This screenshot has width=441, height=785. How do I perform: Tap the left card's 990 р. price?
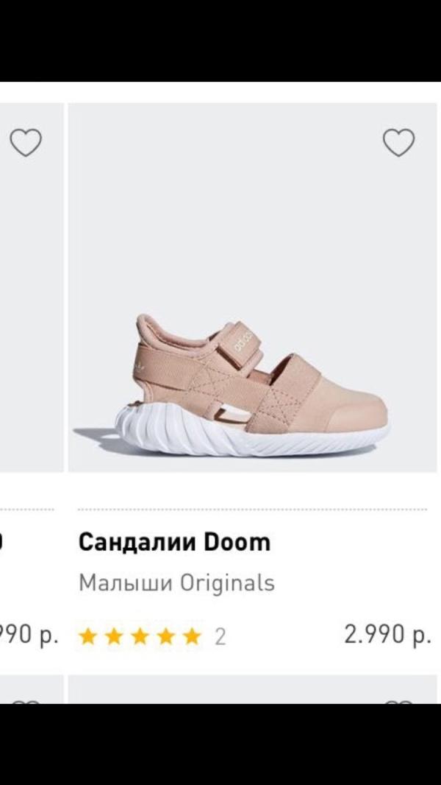click(x=29, y=636)
